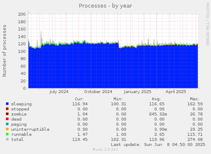Click the 'uninterruptible' legend label
211x154 pixels.
point(30,129)
